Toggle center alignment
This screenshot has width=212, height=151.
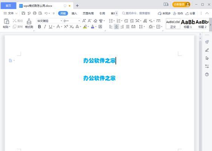[x=116, y=27]
